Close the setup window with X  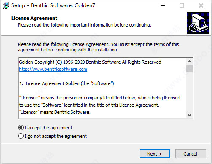coord(201,5)
